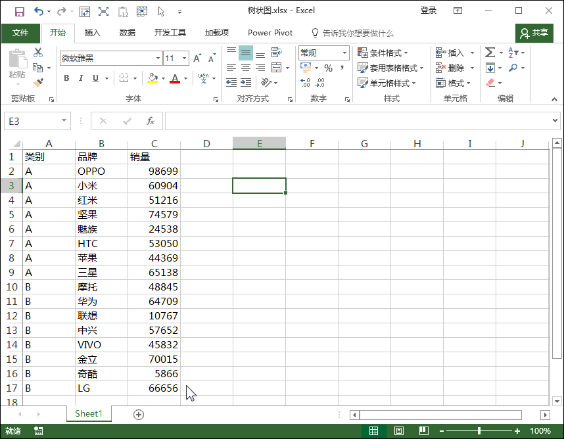Click the Undo arrow icon
The height and width of the screenshot is (439, 564).
[x=39, y=12]
